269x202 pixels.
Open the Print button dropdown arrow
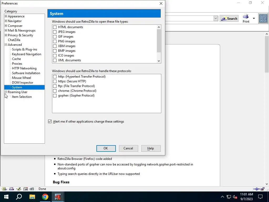pyautogui.click(x=254, y=18)
